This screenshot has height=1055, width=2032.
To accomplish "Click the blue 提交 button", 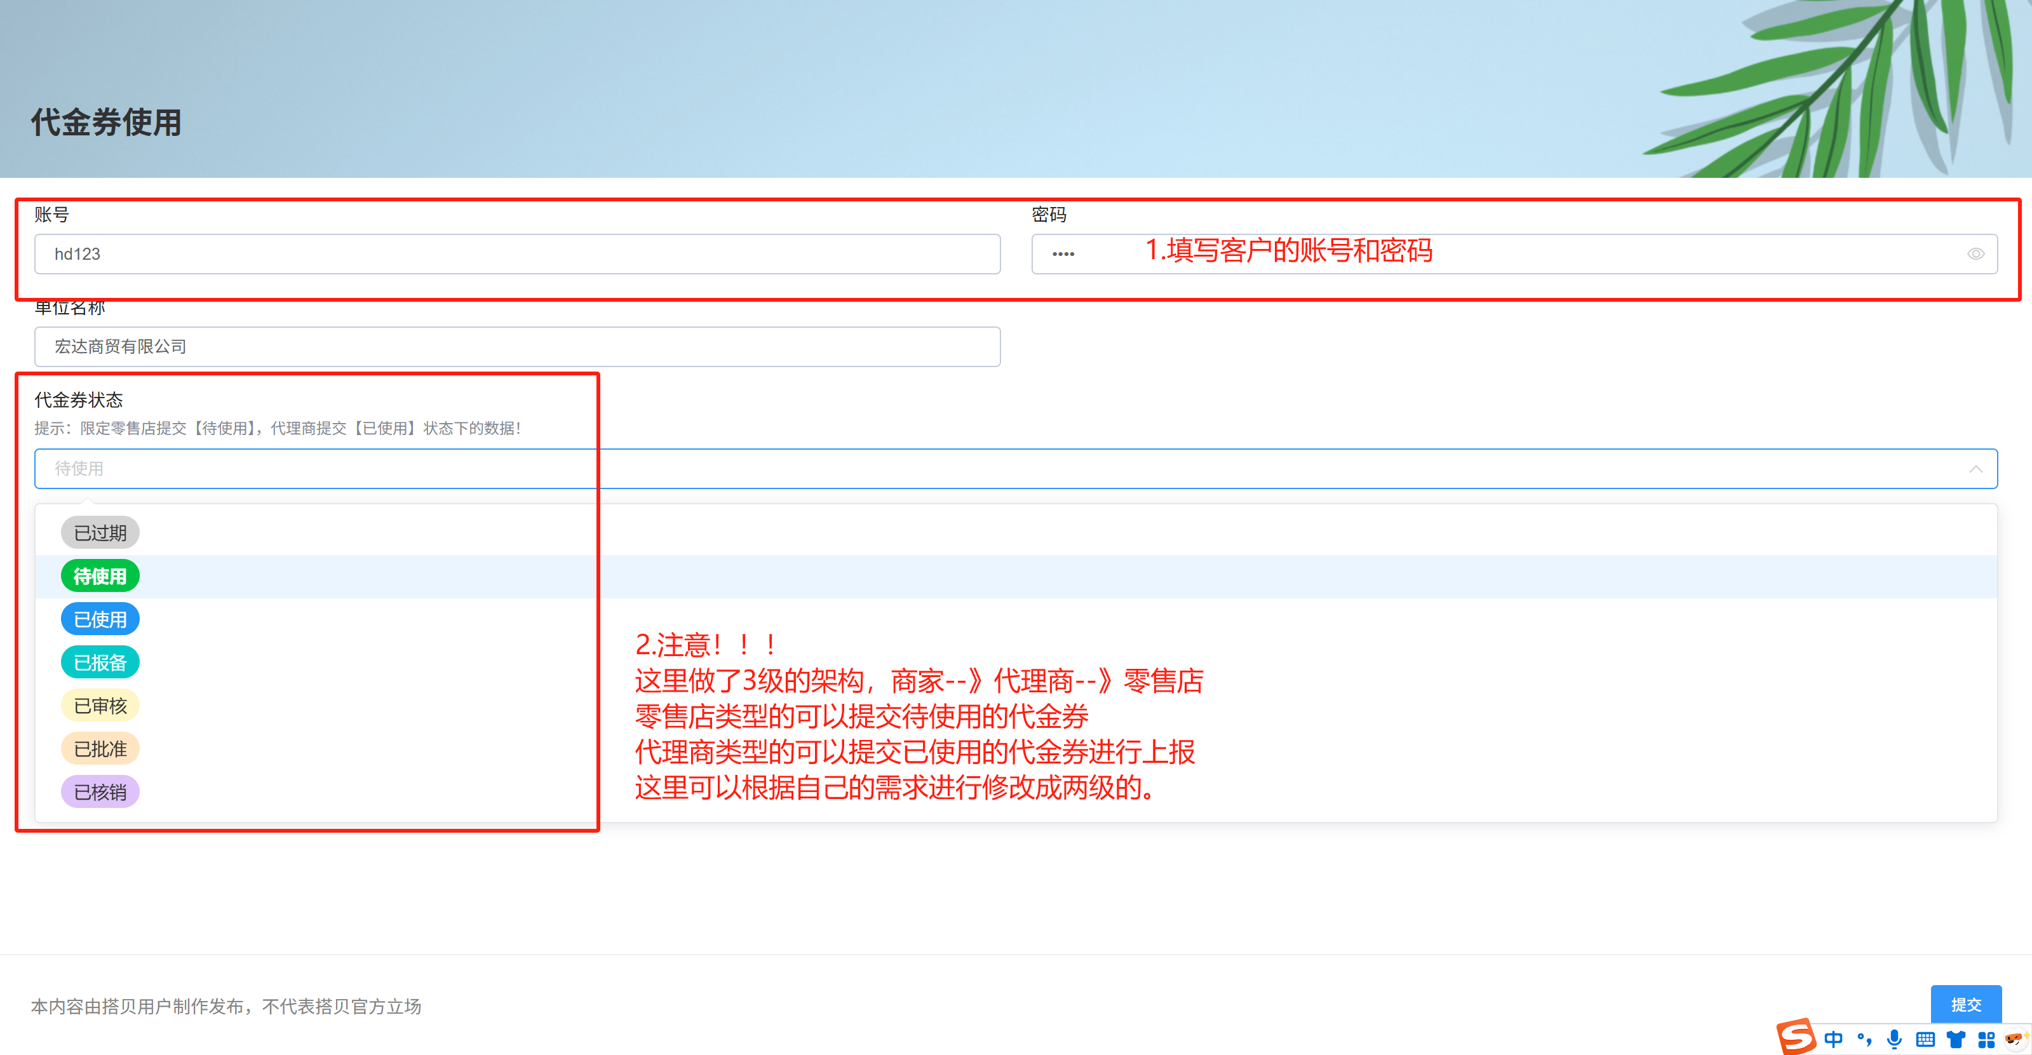I will (x=1965, y=1004).
